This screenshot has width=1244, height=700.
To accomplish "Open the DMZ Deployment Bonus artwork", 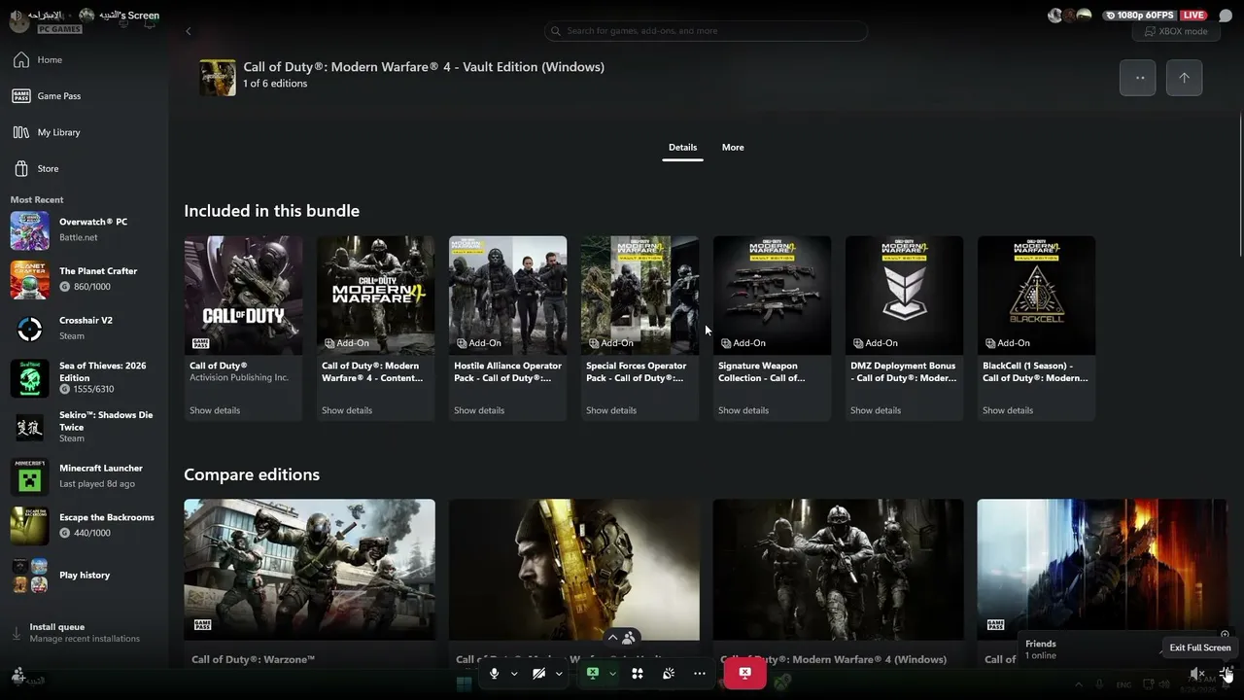I will 904,296.
